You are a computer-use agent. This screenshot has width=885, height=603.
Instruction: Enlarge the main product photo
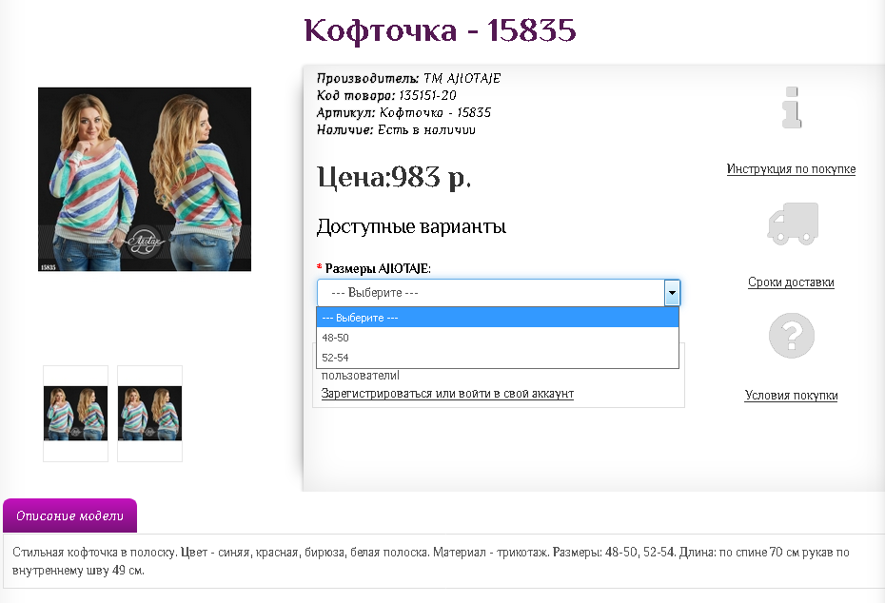145,180
